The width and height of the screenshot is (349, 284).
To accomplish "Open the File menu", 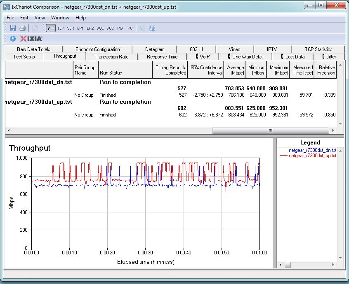I will click(x=10, y=18).
